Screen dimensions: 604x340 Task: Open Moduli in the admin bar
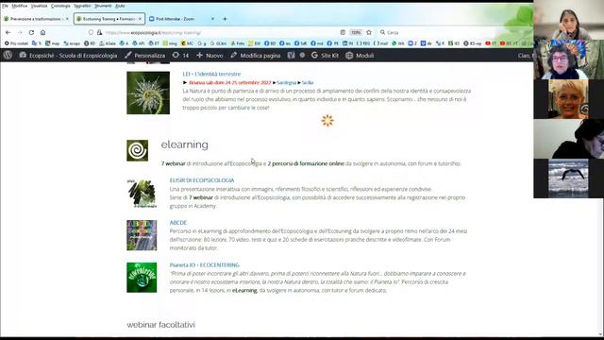click(x=360, y=55)
